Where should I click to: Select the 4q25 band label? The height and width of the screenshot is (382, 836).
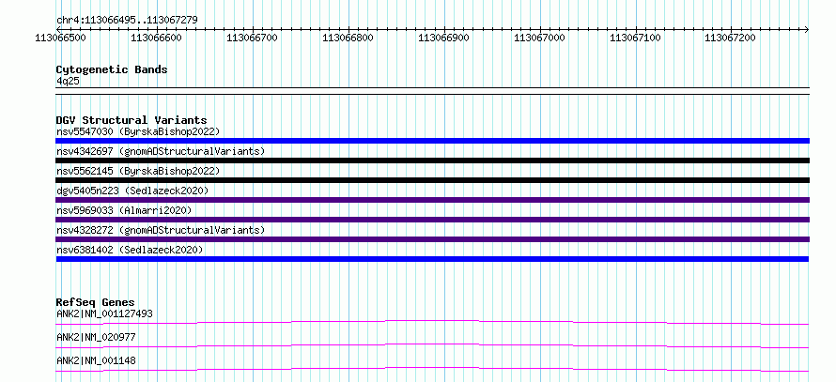69,81
